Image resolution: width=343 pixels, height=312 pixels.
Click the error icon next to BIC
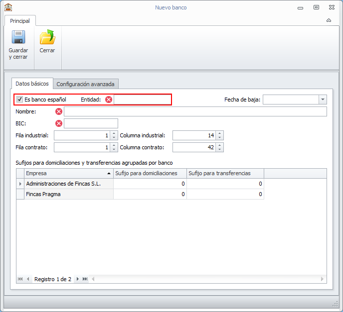tap(59, 123)
